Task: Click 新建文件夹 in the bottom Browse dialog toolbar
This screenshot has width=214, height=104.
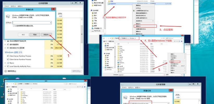Action: coord(14,87)
